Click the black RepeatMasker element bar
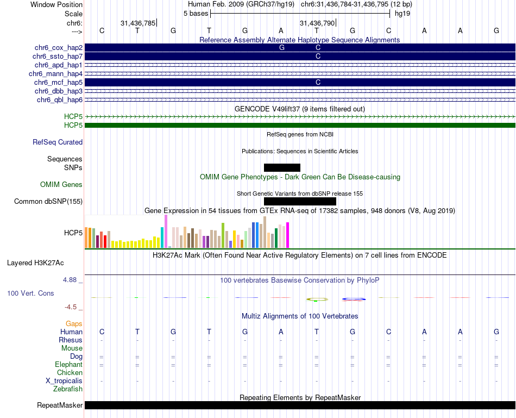Screen dimensions: 516x418 pos(300,405)
